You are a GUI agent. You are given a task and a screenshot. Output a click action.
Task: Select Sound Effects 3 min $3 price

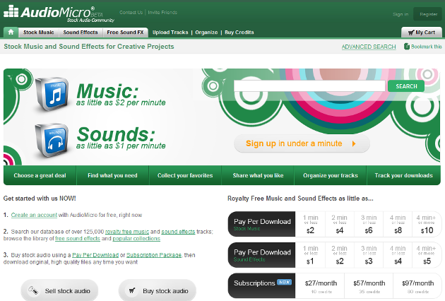coord(369,255)
